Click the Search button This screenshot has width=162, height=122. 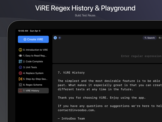pos(150,38)
